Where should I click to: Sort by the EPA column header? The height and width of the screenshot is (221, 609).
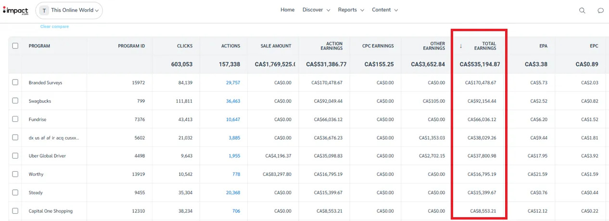(543, 46)
